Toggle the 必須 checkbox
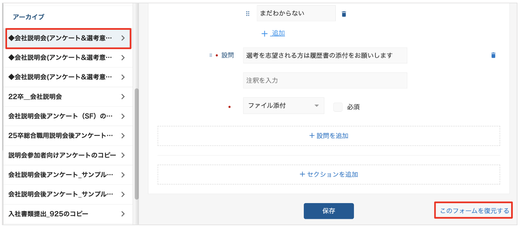Viewport: 522px width, 229px height. click(338, 107)
